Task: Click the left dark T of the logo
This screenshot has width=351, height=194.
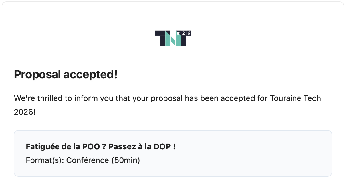Action: coord(162,38)
